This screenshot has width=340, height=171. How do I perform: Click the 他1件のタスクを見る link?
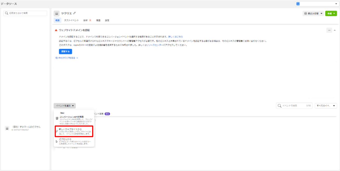[67, 58]
